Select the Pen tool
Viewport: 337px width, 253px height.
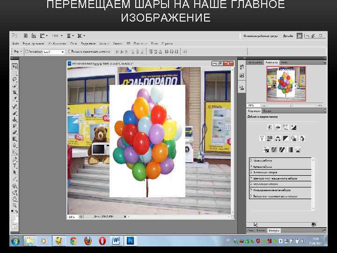click(x=15, y=159)
